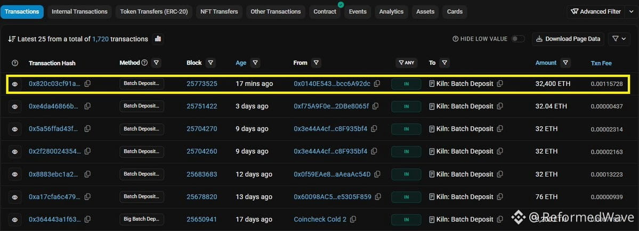Open the To column filter
This screenshot has width=639, height=231.
click(444, 63)
